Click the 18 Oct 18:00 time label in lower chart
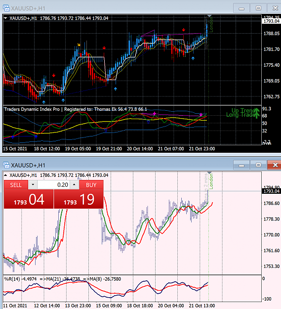281x309 pixels. tap(140, 306)
